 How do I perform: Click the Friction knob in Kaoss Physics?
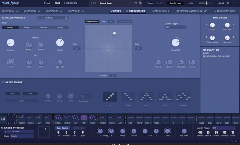pyautogui.click(x=11, y=43)
